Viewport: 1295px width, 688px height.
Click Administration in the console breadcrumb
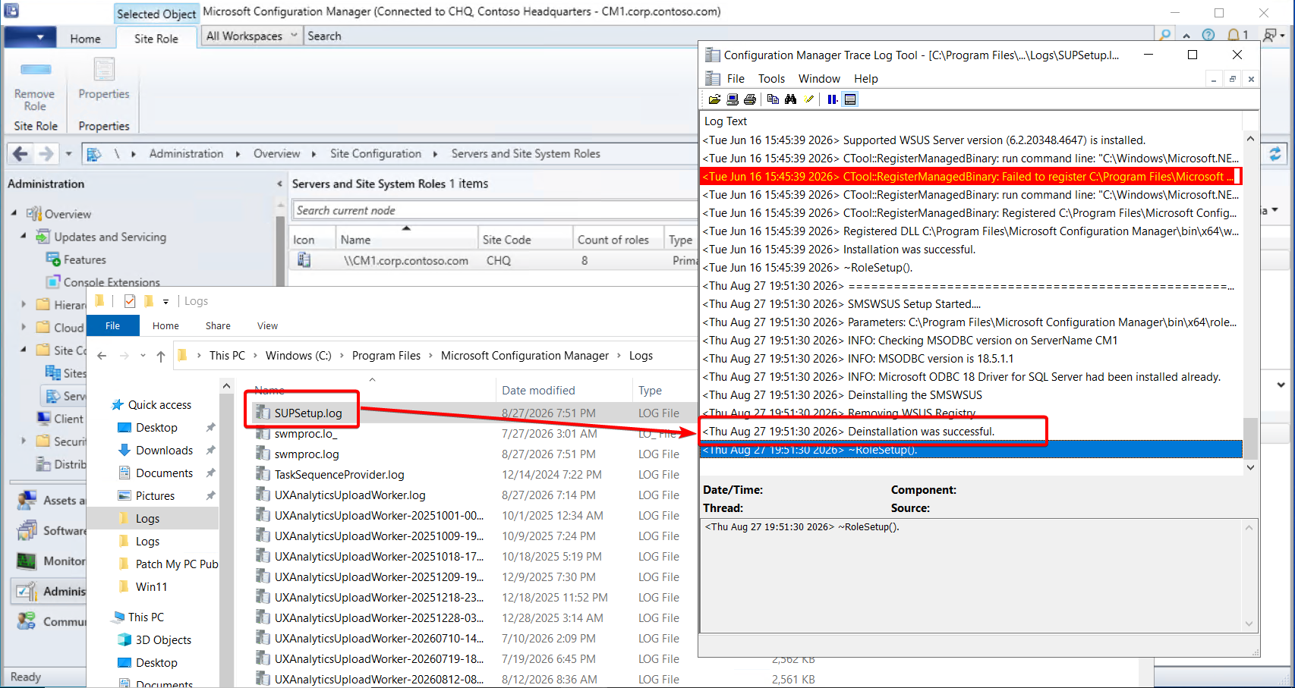186,154
